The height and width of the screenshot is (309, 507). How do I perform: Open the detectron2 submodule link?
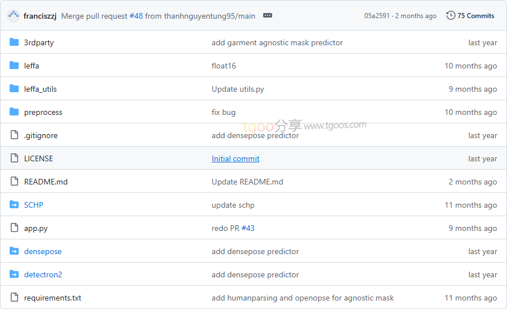point(43,274)
